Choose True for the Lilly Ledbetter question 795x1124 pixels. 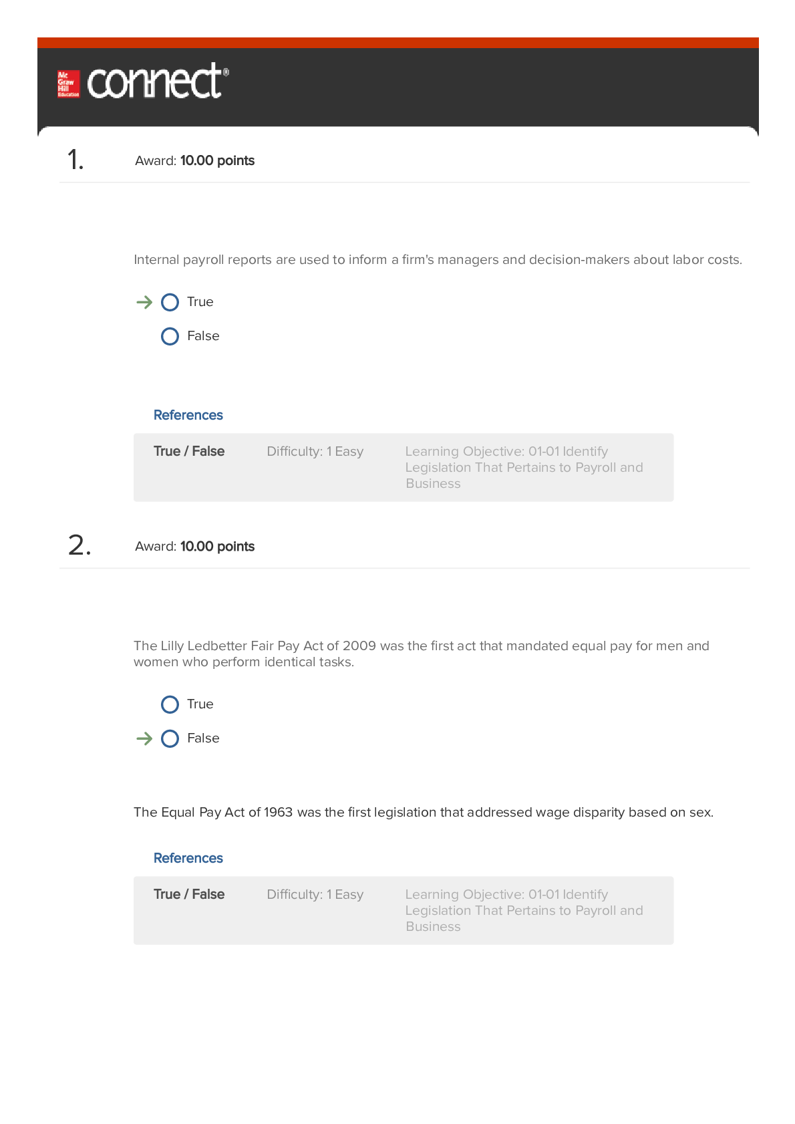[x=170, y=704]
